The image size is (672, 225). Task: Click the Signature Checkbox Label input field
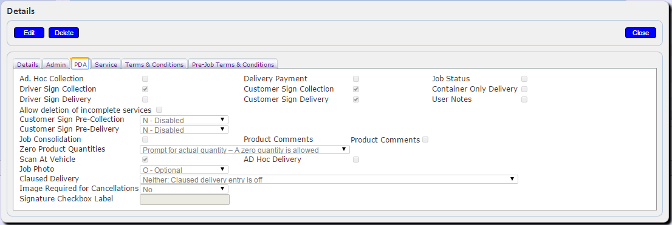pos(185,200)
